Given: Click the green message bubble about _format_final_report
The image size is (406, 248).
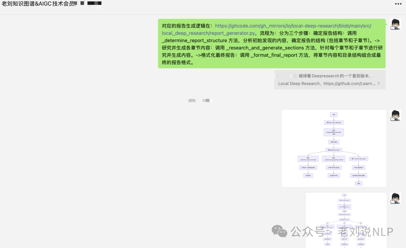Looking at the screenshot, I should (272, 44).
